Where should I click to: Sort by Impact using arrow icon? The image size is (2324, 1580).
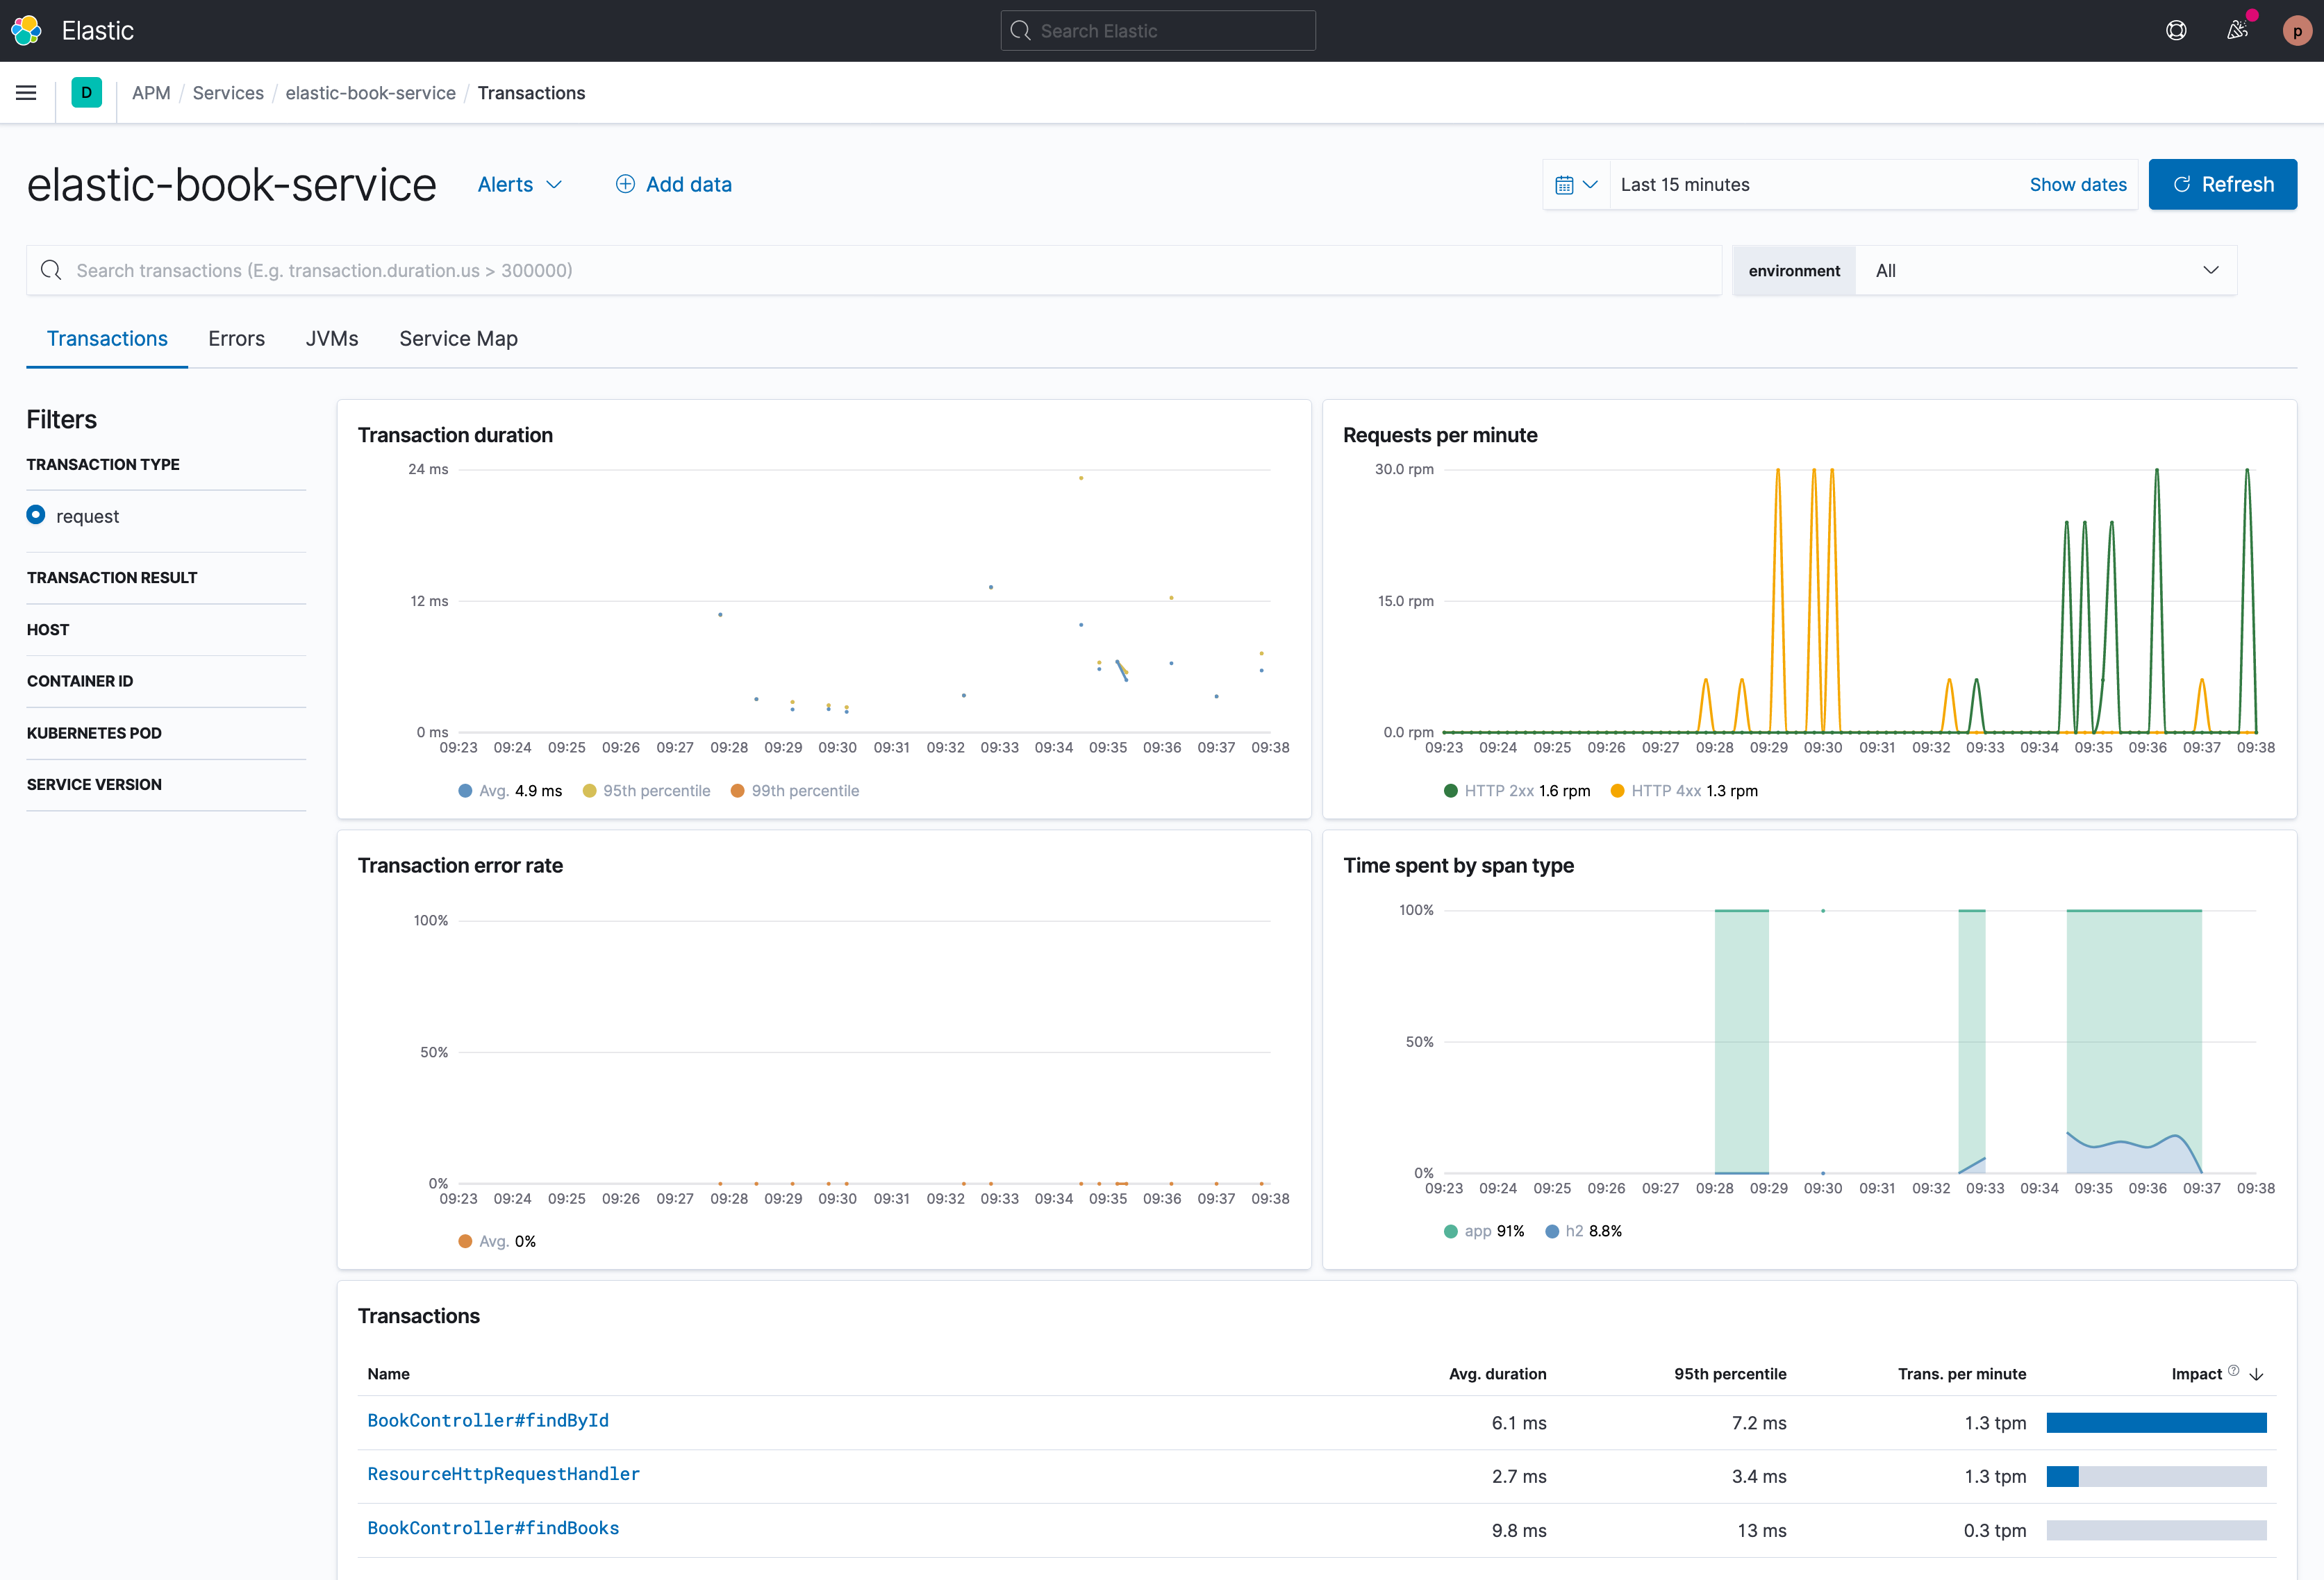coord(2256,1374)
